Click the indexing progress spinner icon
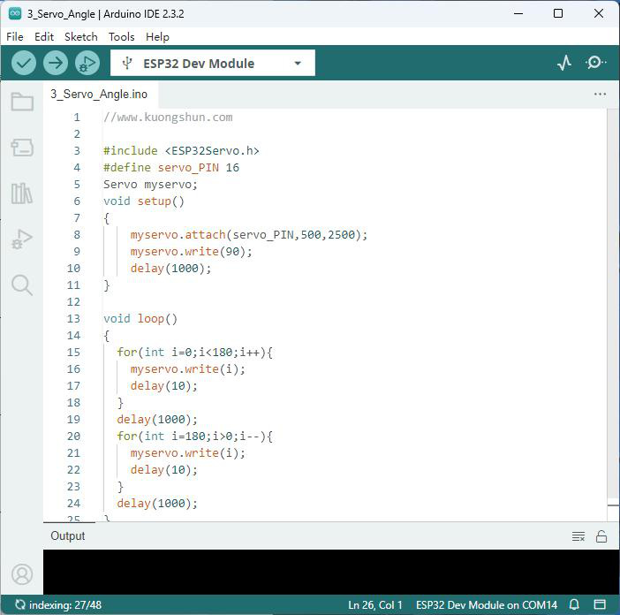Image resolution: width=620 pixels, height=615 pixels. [20, 604]
